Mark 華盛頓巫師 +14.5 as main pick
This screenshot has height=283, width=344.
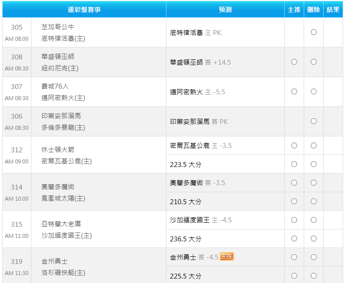294,62
